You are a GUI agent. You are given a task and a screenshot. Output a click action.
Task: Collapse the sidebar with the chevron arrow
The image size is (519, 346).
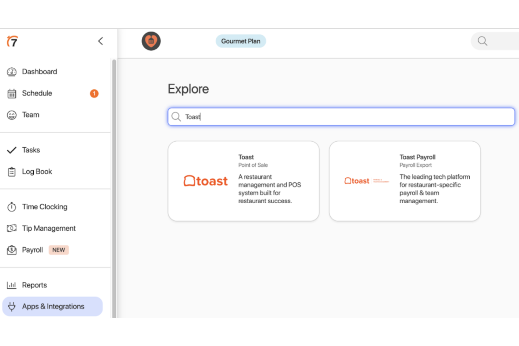click(x=100, y=41)
